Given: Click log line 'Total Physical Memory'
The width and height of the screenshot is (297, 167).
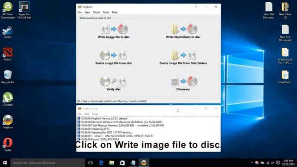Looking at the screenshot, I should point(123,125).
